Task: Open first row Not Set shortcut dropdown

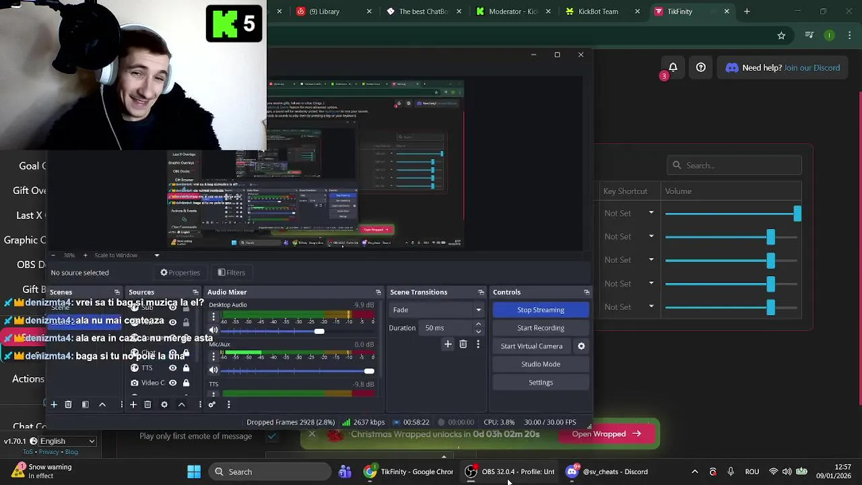Action: point(630,214)
